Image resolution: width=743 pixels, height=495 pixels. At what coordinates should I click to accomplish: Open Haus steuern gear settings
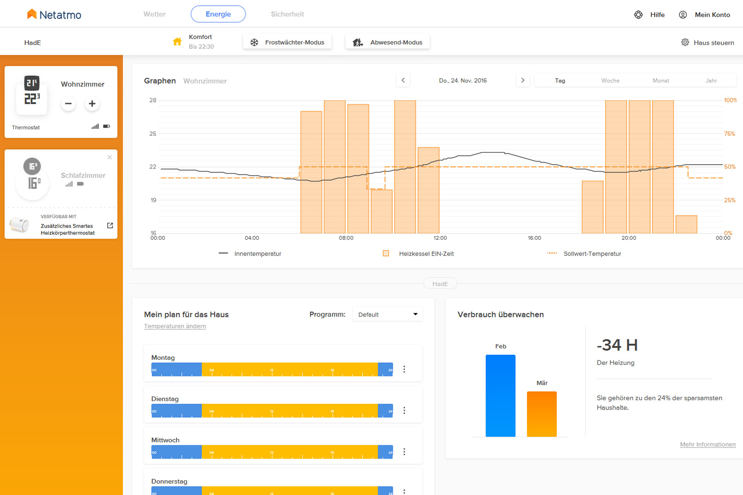[685, 42]
